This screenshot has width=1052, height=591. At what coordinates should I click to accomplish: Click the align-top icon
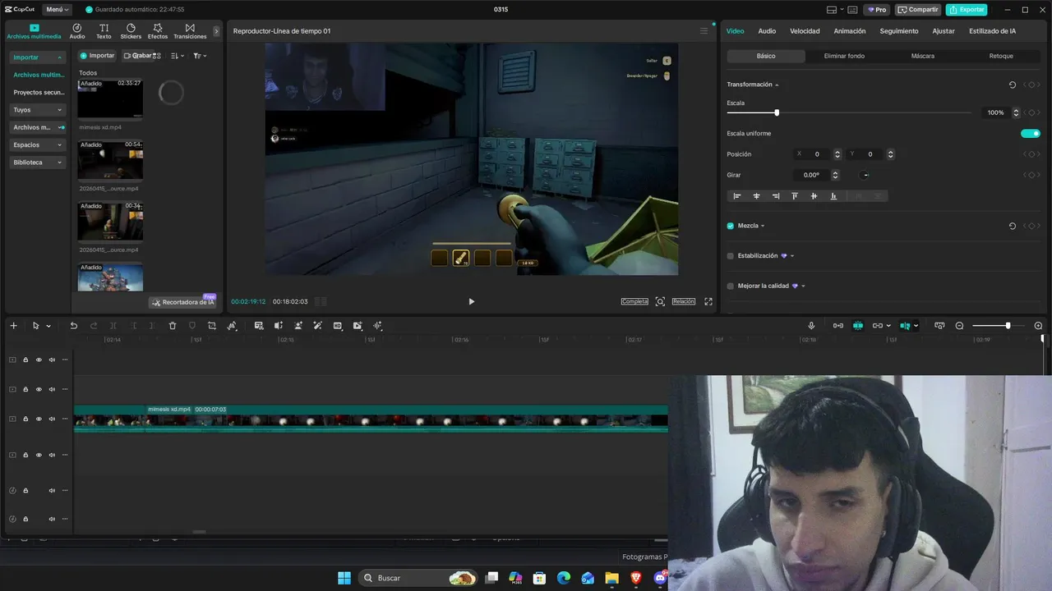pos(795,196)
